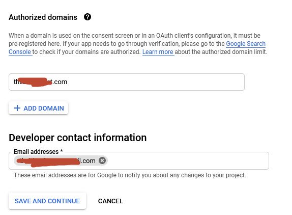Click the word Console in the link
Image resolution: width=292 pixels, height=215 pixels.
point(20,52)
